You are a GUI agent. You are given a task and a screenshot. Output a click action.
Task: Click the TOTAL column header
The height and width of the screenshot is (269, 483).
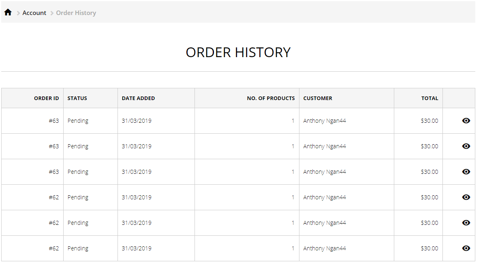pos(430,98)
